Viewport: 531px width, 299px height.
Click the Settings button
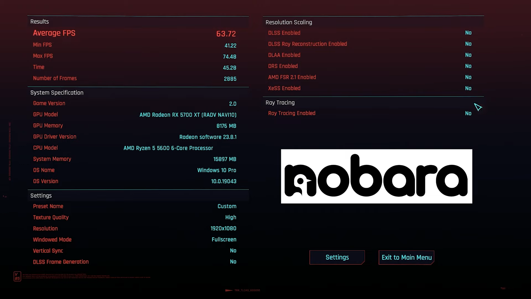pyautogui.click(x=337, y=257)
